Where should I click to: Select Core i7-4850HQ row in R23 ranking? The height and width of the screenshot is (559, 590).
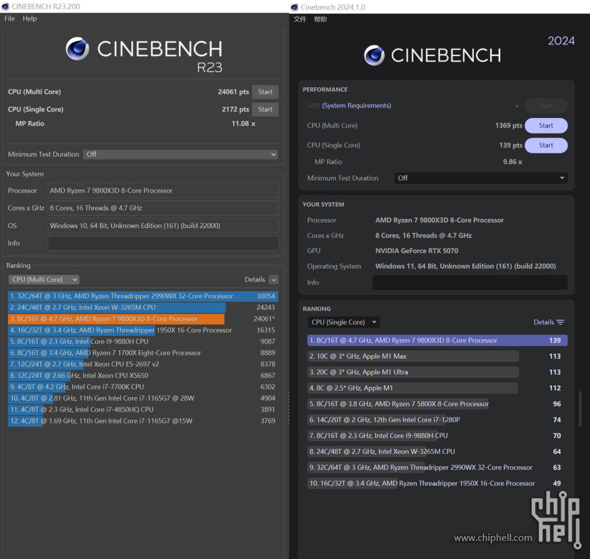pyautogui.click(x=143, y=409)
